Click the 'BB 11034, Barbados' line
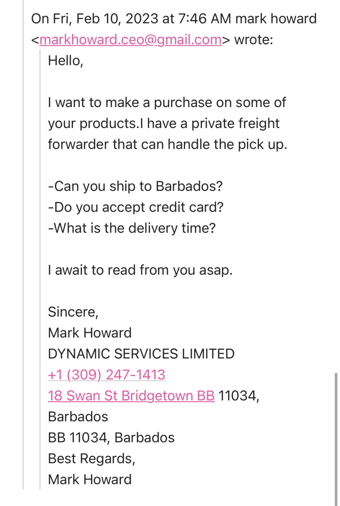Screen dimensions: 340x506 [111, 437]
